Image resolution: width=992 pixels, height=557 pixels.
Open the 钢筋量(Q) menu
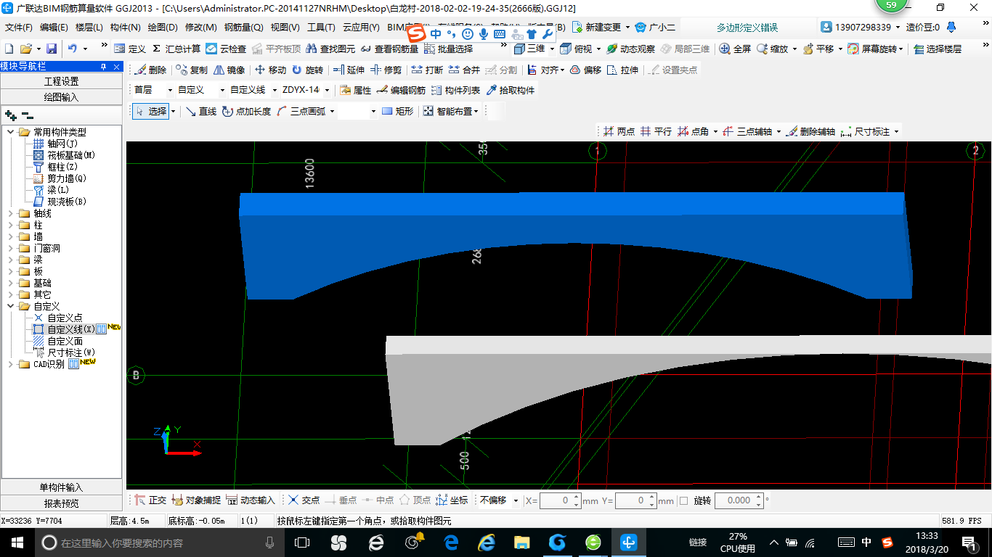[243, 28]
